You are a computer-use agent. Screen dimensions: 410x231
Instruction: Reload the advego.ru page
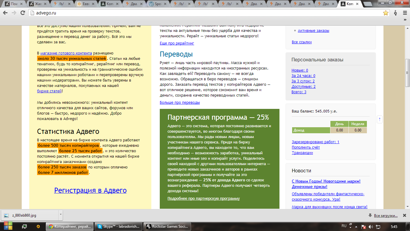23,13
